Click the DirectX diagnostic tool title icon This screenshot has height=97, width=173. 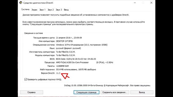(x=21, y=3)
